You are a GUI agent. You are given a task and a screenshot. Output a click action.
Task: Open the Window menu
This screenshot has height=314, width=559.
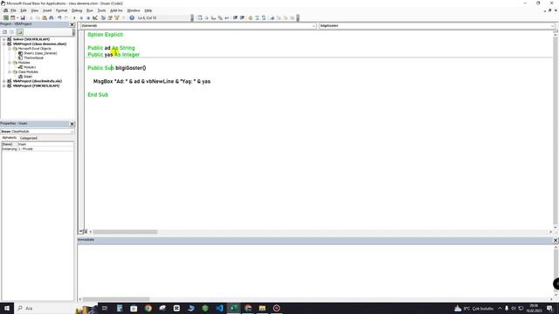(134, 10)
